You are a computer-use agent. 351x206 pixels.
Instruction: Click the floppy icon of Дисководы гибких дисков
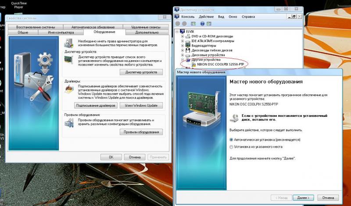188,50
